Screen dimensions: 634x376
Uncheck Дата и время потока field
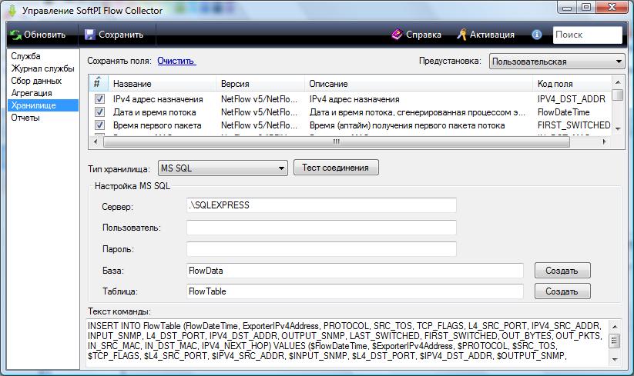click(99, 111)
